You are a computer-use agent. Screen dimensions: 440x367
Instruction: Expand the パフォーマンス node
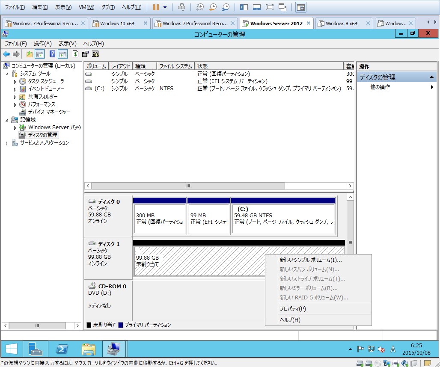coord(15,105)
